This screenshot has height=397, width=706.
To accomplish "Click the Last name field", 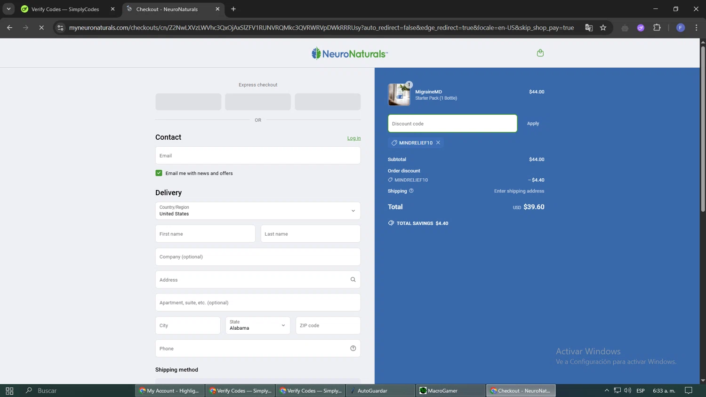I will 311,234.
